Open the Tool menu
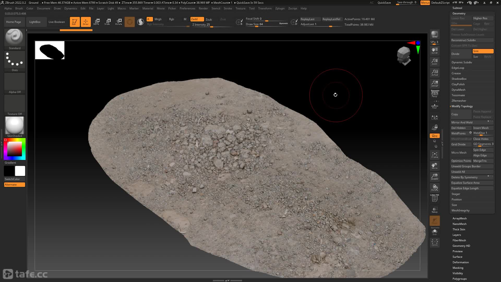 coord(252,8)
